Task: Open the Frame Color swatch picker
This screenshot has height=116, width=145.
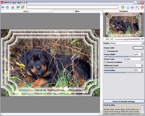Action: [x=138, y=48]
